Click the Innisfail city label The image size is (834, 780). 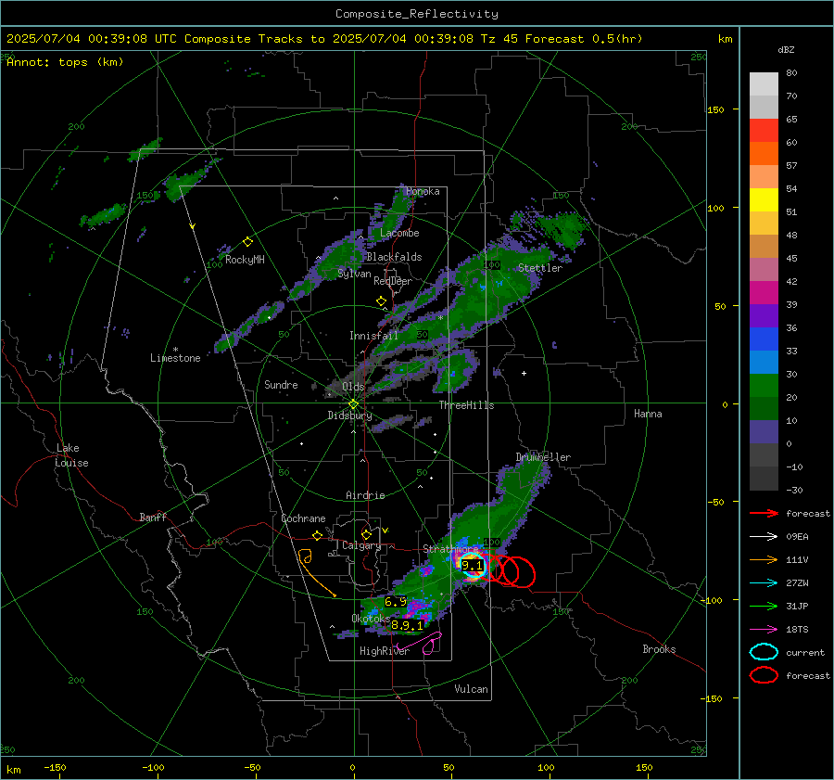[373, 336]
